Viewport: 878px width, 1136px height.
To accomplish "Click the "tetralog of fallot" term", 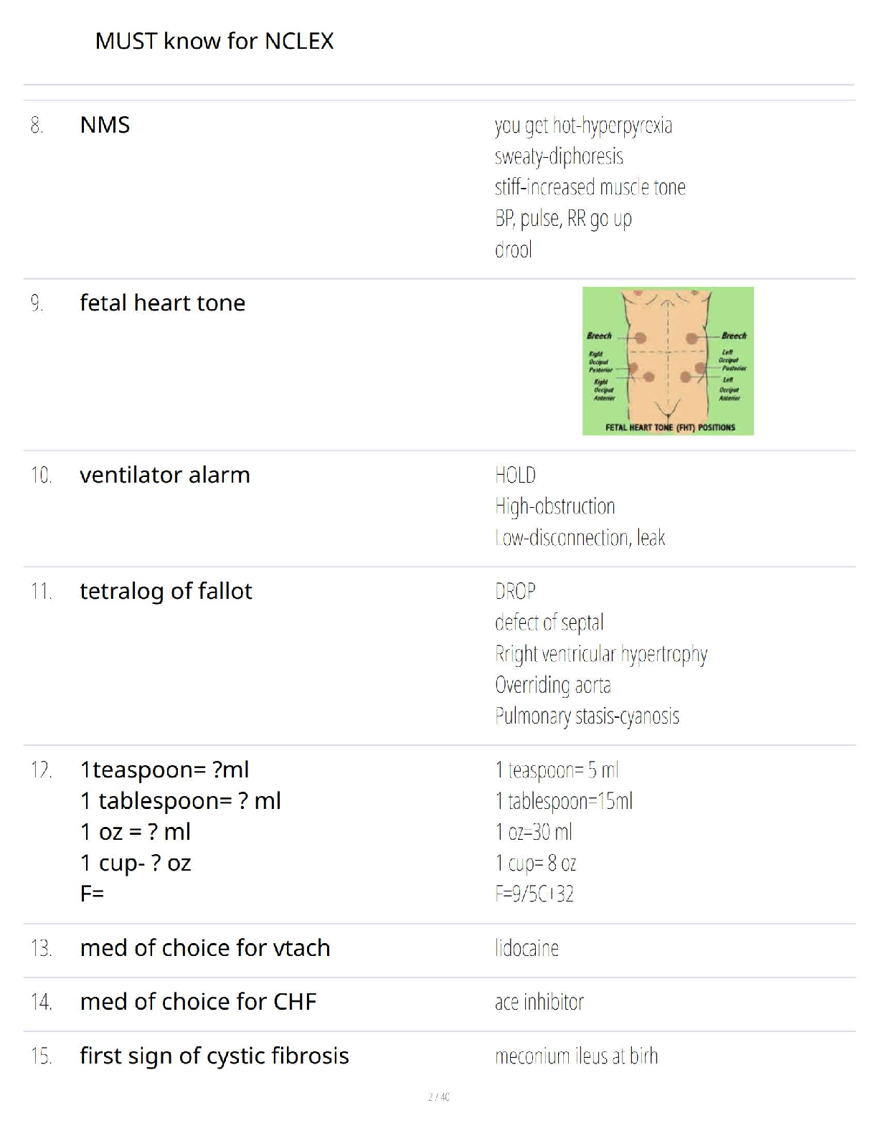I will pos(166,591).
